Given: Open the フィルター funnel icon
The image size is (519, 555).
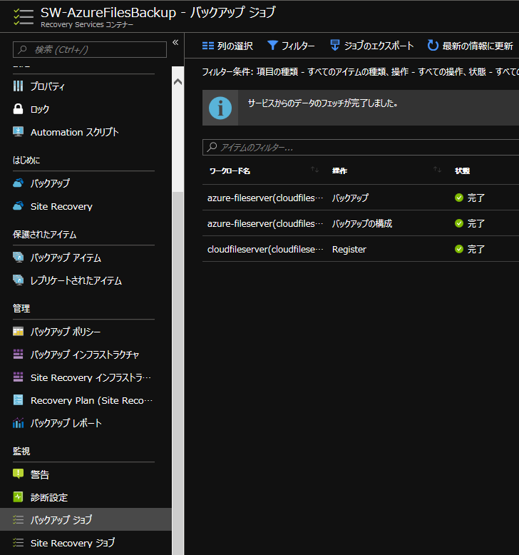Looking at the screenshot, I should tap(272, 46).
